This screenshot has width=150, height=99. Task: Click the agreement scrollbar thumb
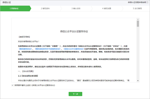coord(138,24)
